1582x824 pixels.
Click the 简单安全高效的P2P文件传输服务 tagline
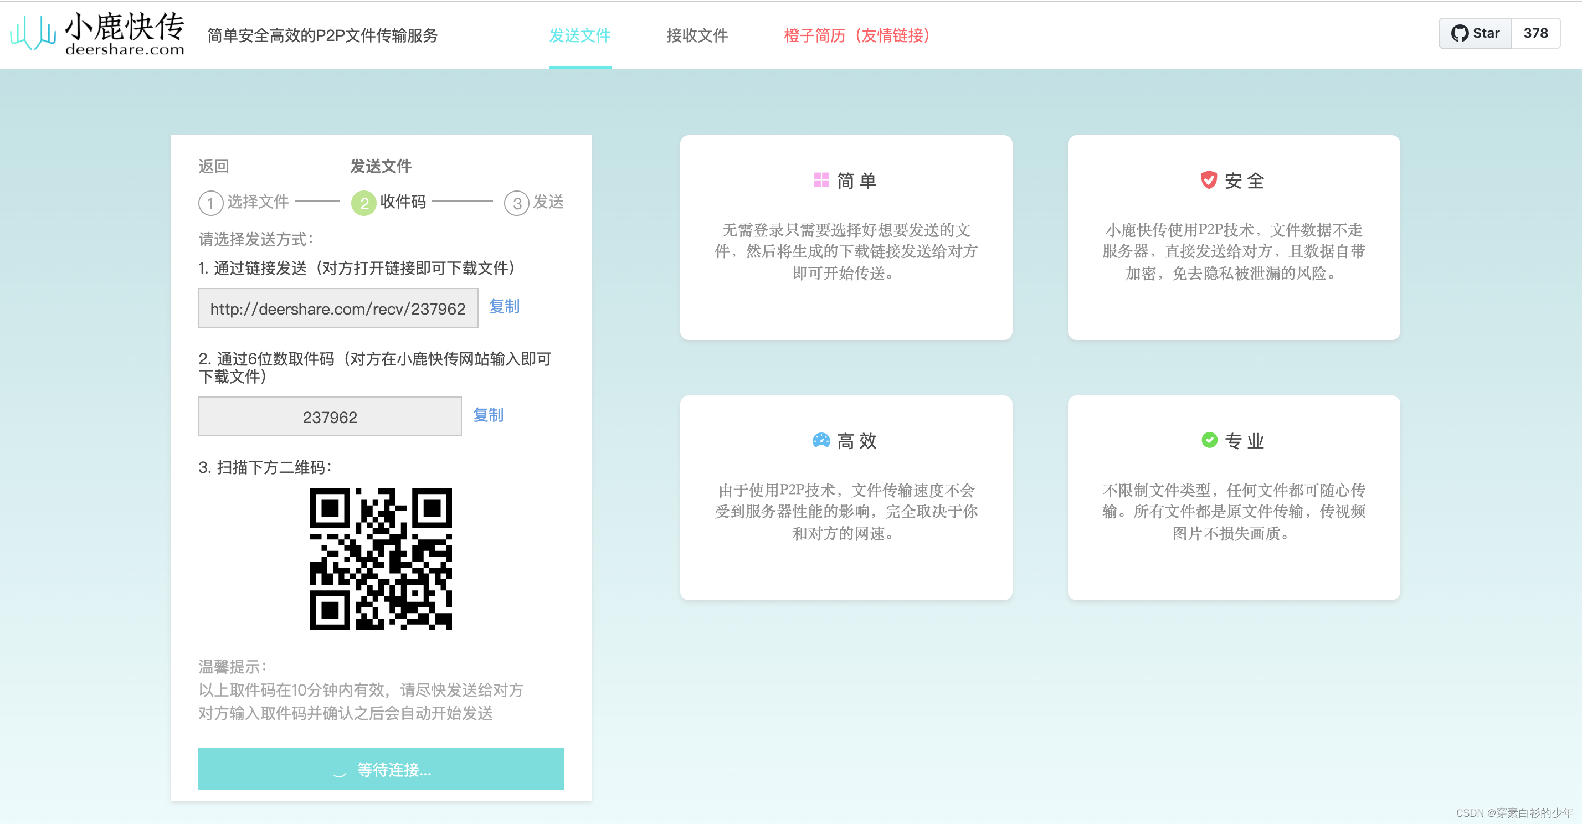point(322,35)
